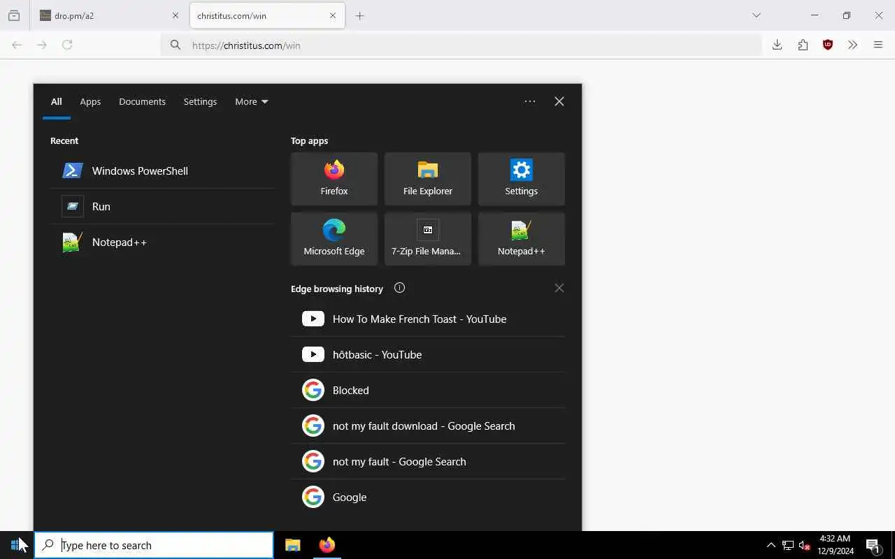Open Run from Recent list
This screenshot has height=559, width=895.
(162, 206)
